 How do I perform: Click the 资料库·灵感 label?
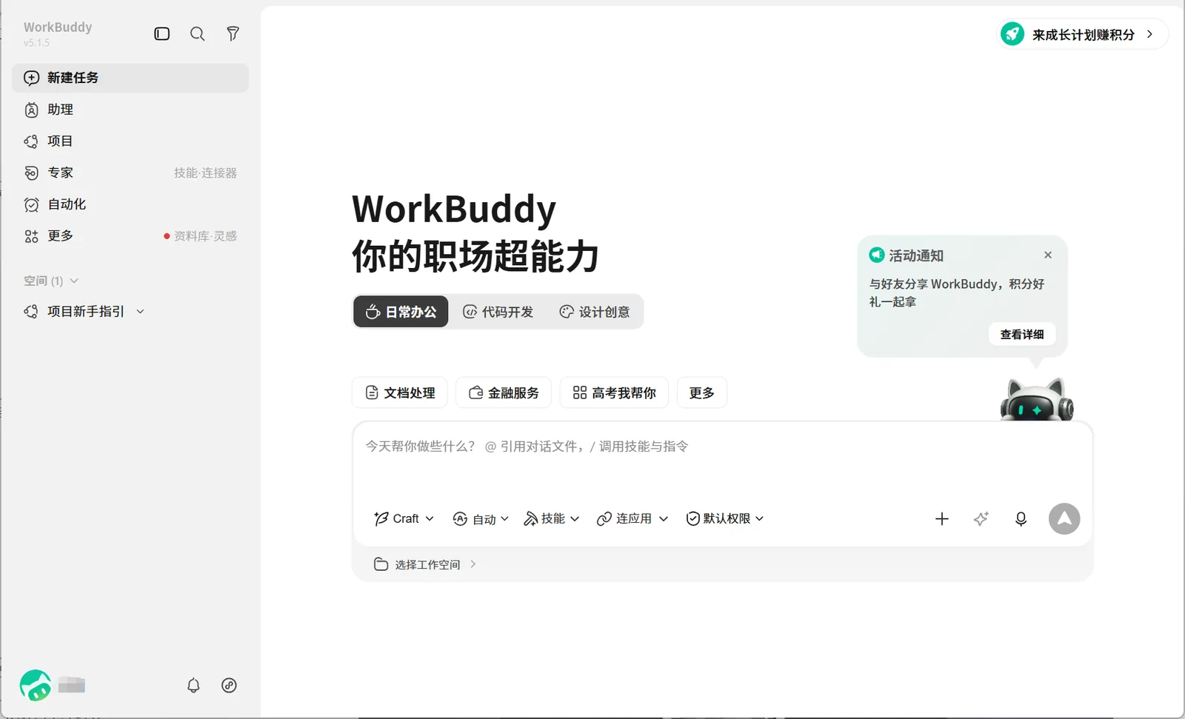pos(205,235)
